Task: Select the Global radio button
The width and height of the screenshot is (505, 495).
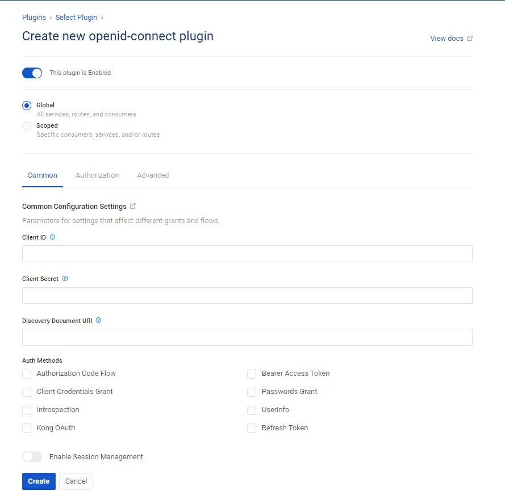Action: 27,106
